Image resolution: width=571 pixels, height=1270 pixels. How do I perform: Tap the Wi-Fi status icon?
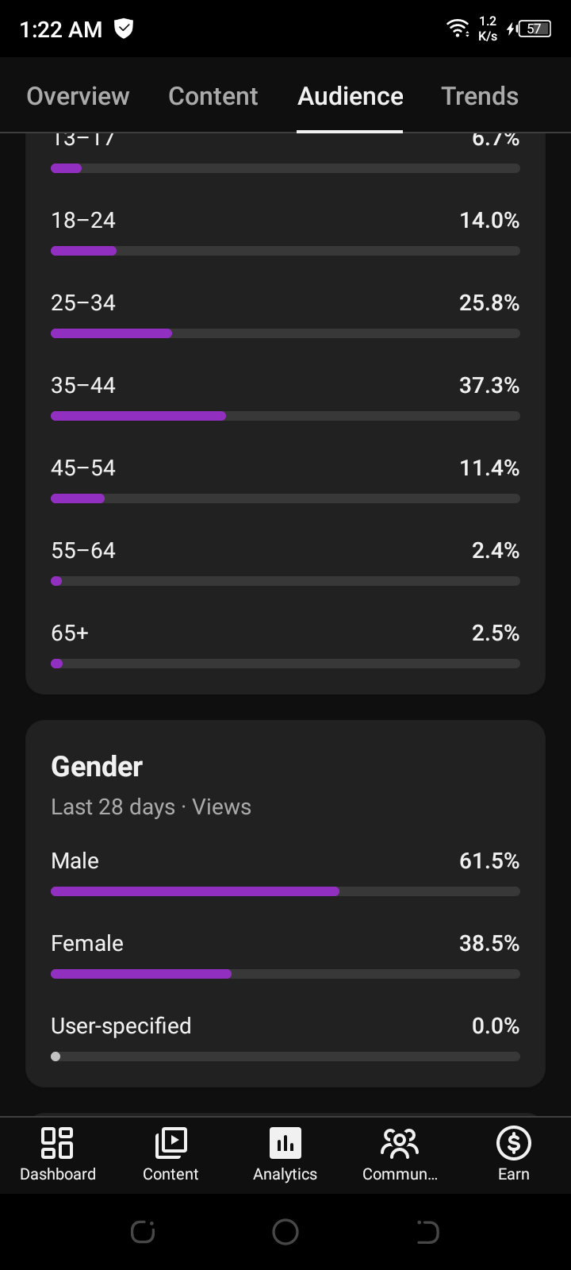458,29
